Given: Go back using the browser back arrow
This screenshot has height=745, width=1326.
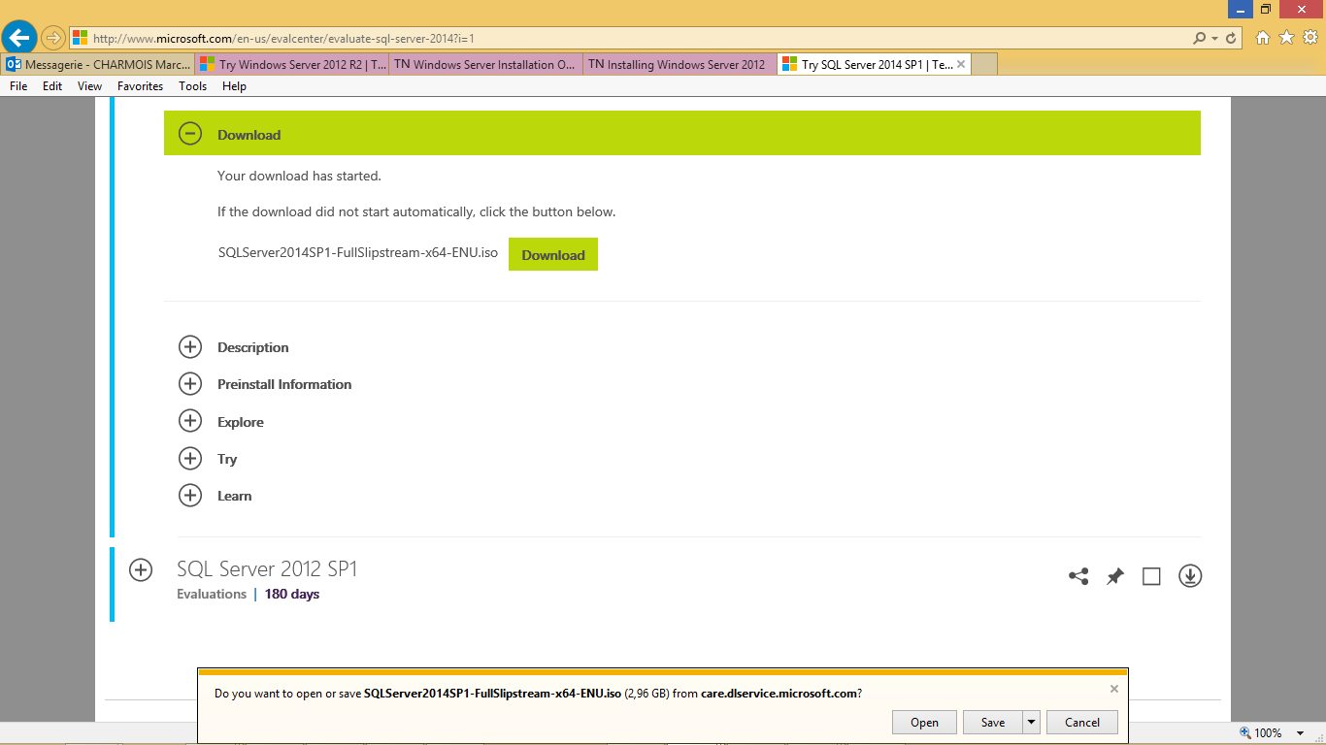Looking at the screenshot, I should click(19, 38).
